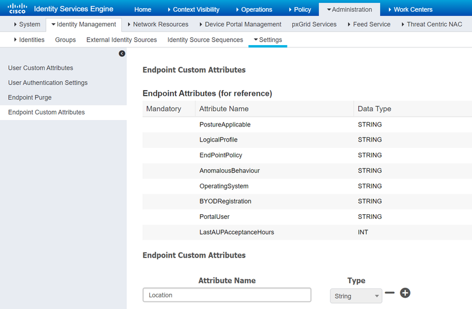Open Endpoint Purge settings

pos(30,98)
